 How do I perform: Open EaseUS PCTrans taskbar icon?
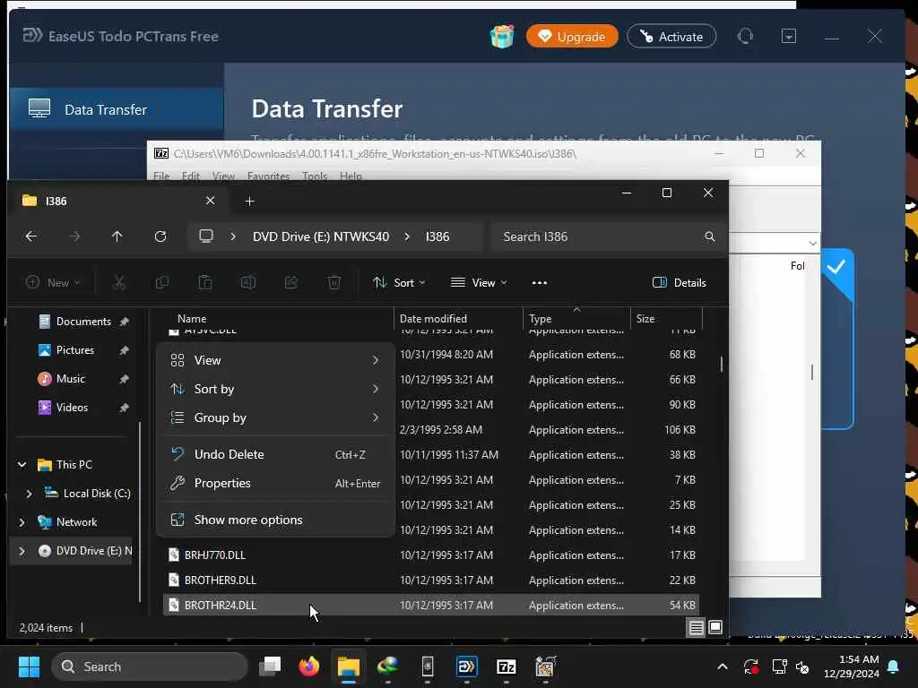466,666
